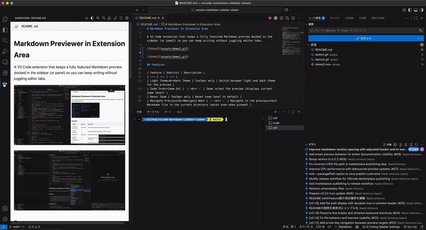
Task: Open the Extensions view in activity bar
Action: (5, 73)
